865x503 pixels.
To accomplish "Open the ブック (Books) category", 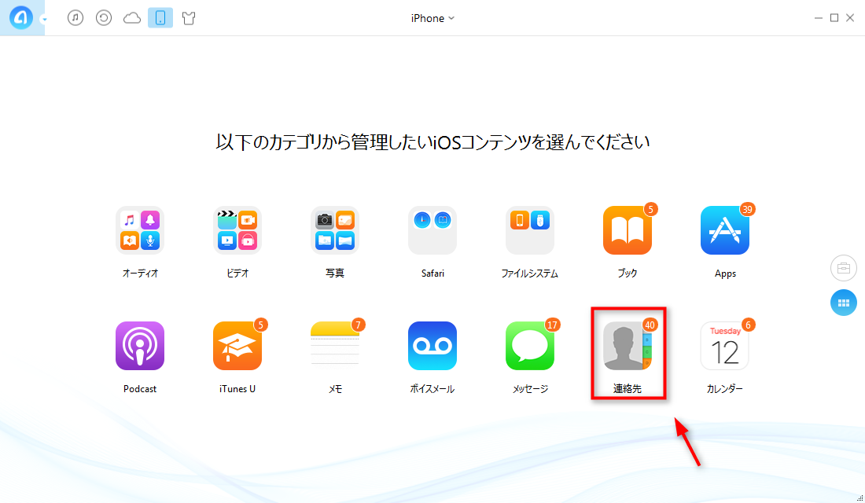I will coord(628,230).
